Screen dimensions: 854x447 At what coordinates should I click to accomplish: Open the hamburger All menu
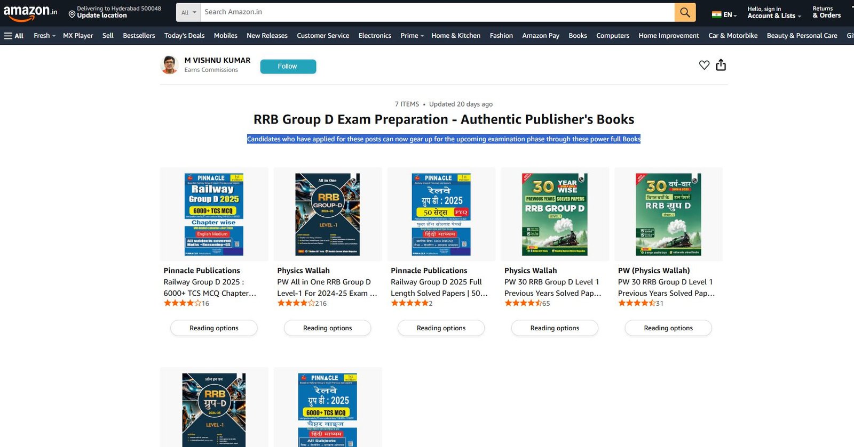[x=14, y=36]
